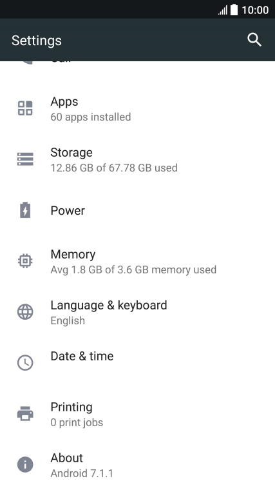275x490 pixels.
Task: Tap the signal strength status icon
Action: click(x=223, y=10)
